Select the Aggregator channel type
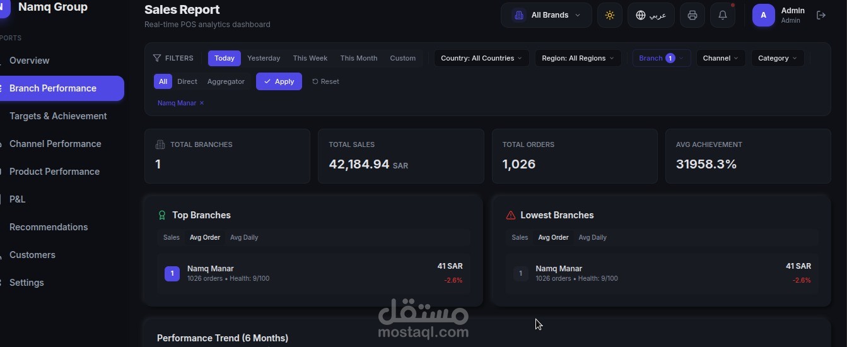The width and height of the screenshot is (847, 347). [226, 81]
